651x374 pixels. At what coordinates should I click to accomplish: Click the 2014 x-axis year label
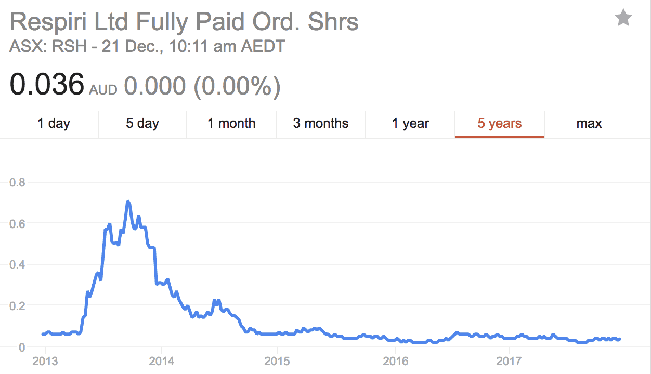(162, 360)
